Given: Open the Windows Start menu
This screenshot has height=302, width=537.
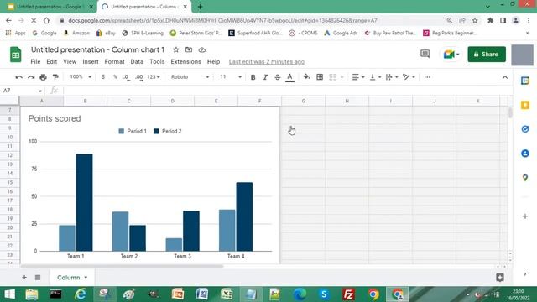Looking at the screenshot, I should click(9, 294).
